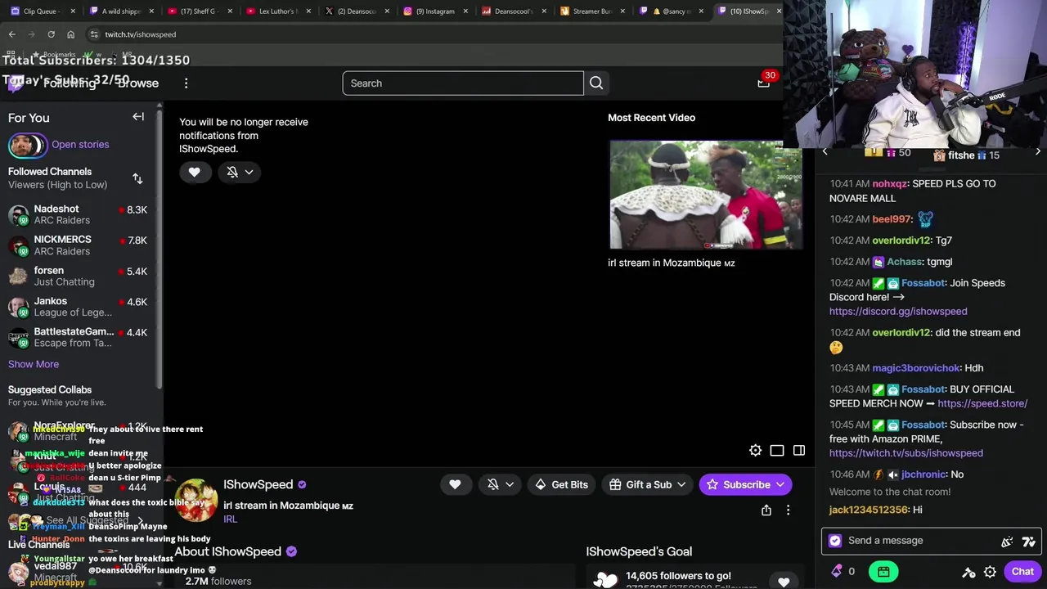
Task: Expand Show More followed channels
Action: click(x=34, y=364)
